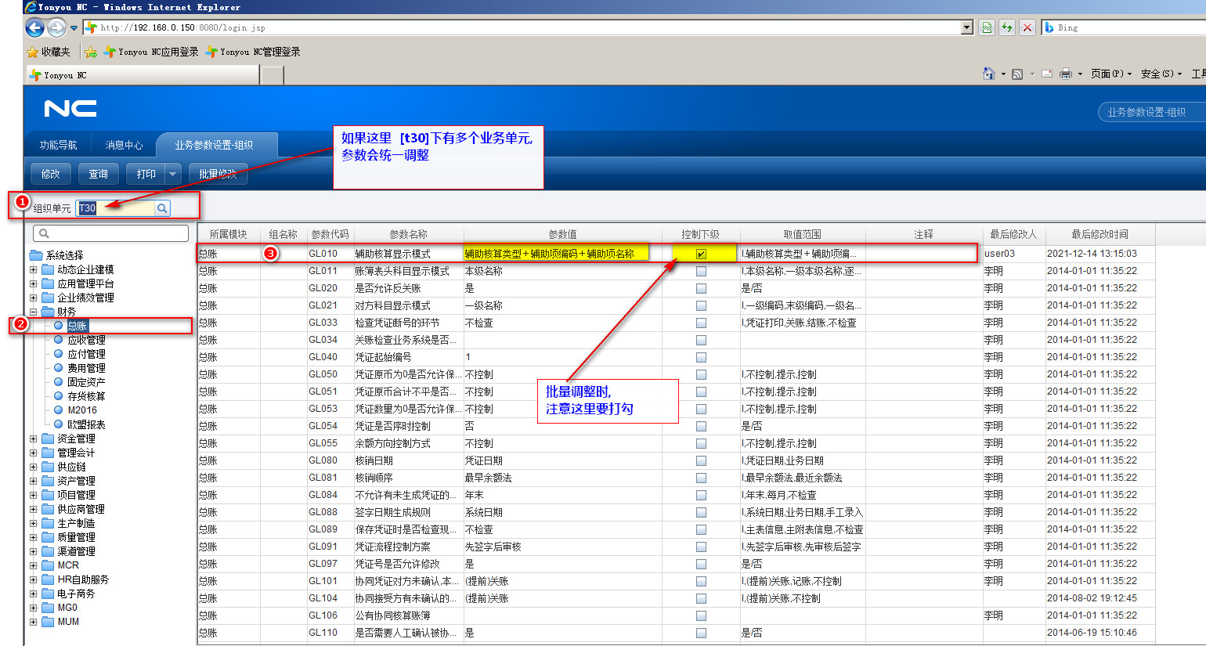Click the browser Back arrow button
This screenshot has width=1206, height=646.
(x=35, y=28)
